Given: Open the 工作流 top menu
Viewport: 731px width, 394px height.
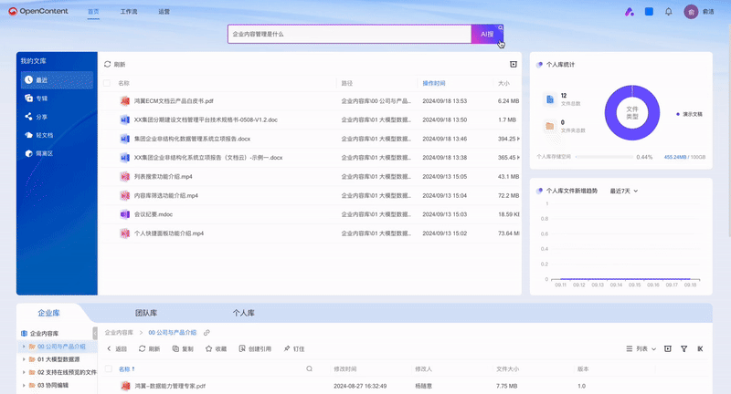Looking at the screenshot, I should pos(129,12).
